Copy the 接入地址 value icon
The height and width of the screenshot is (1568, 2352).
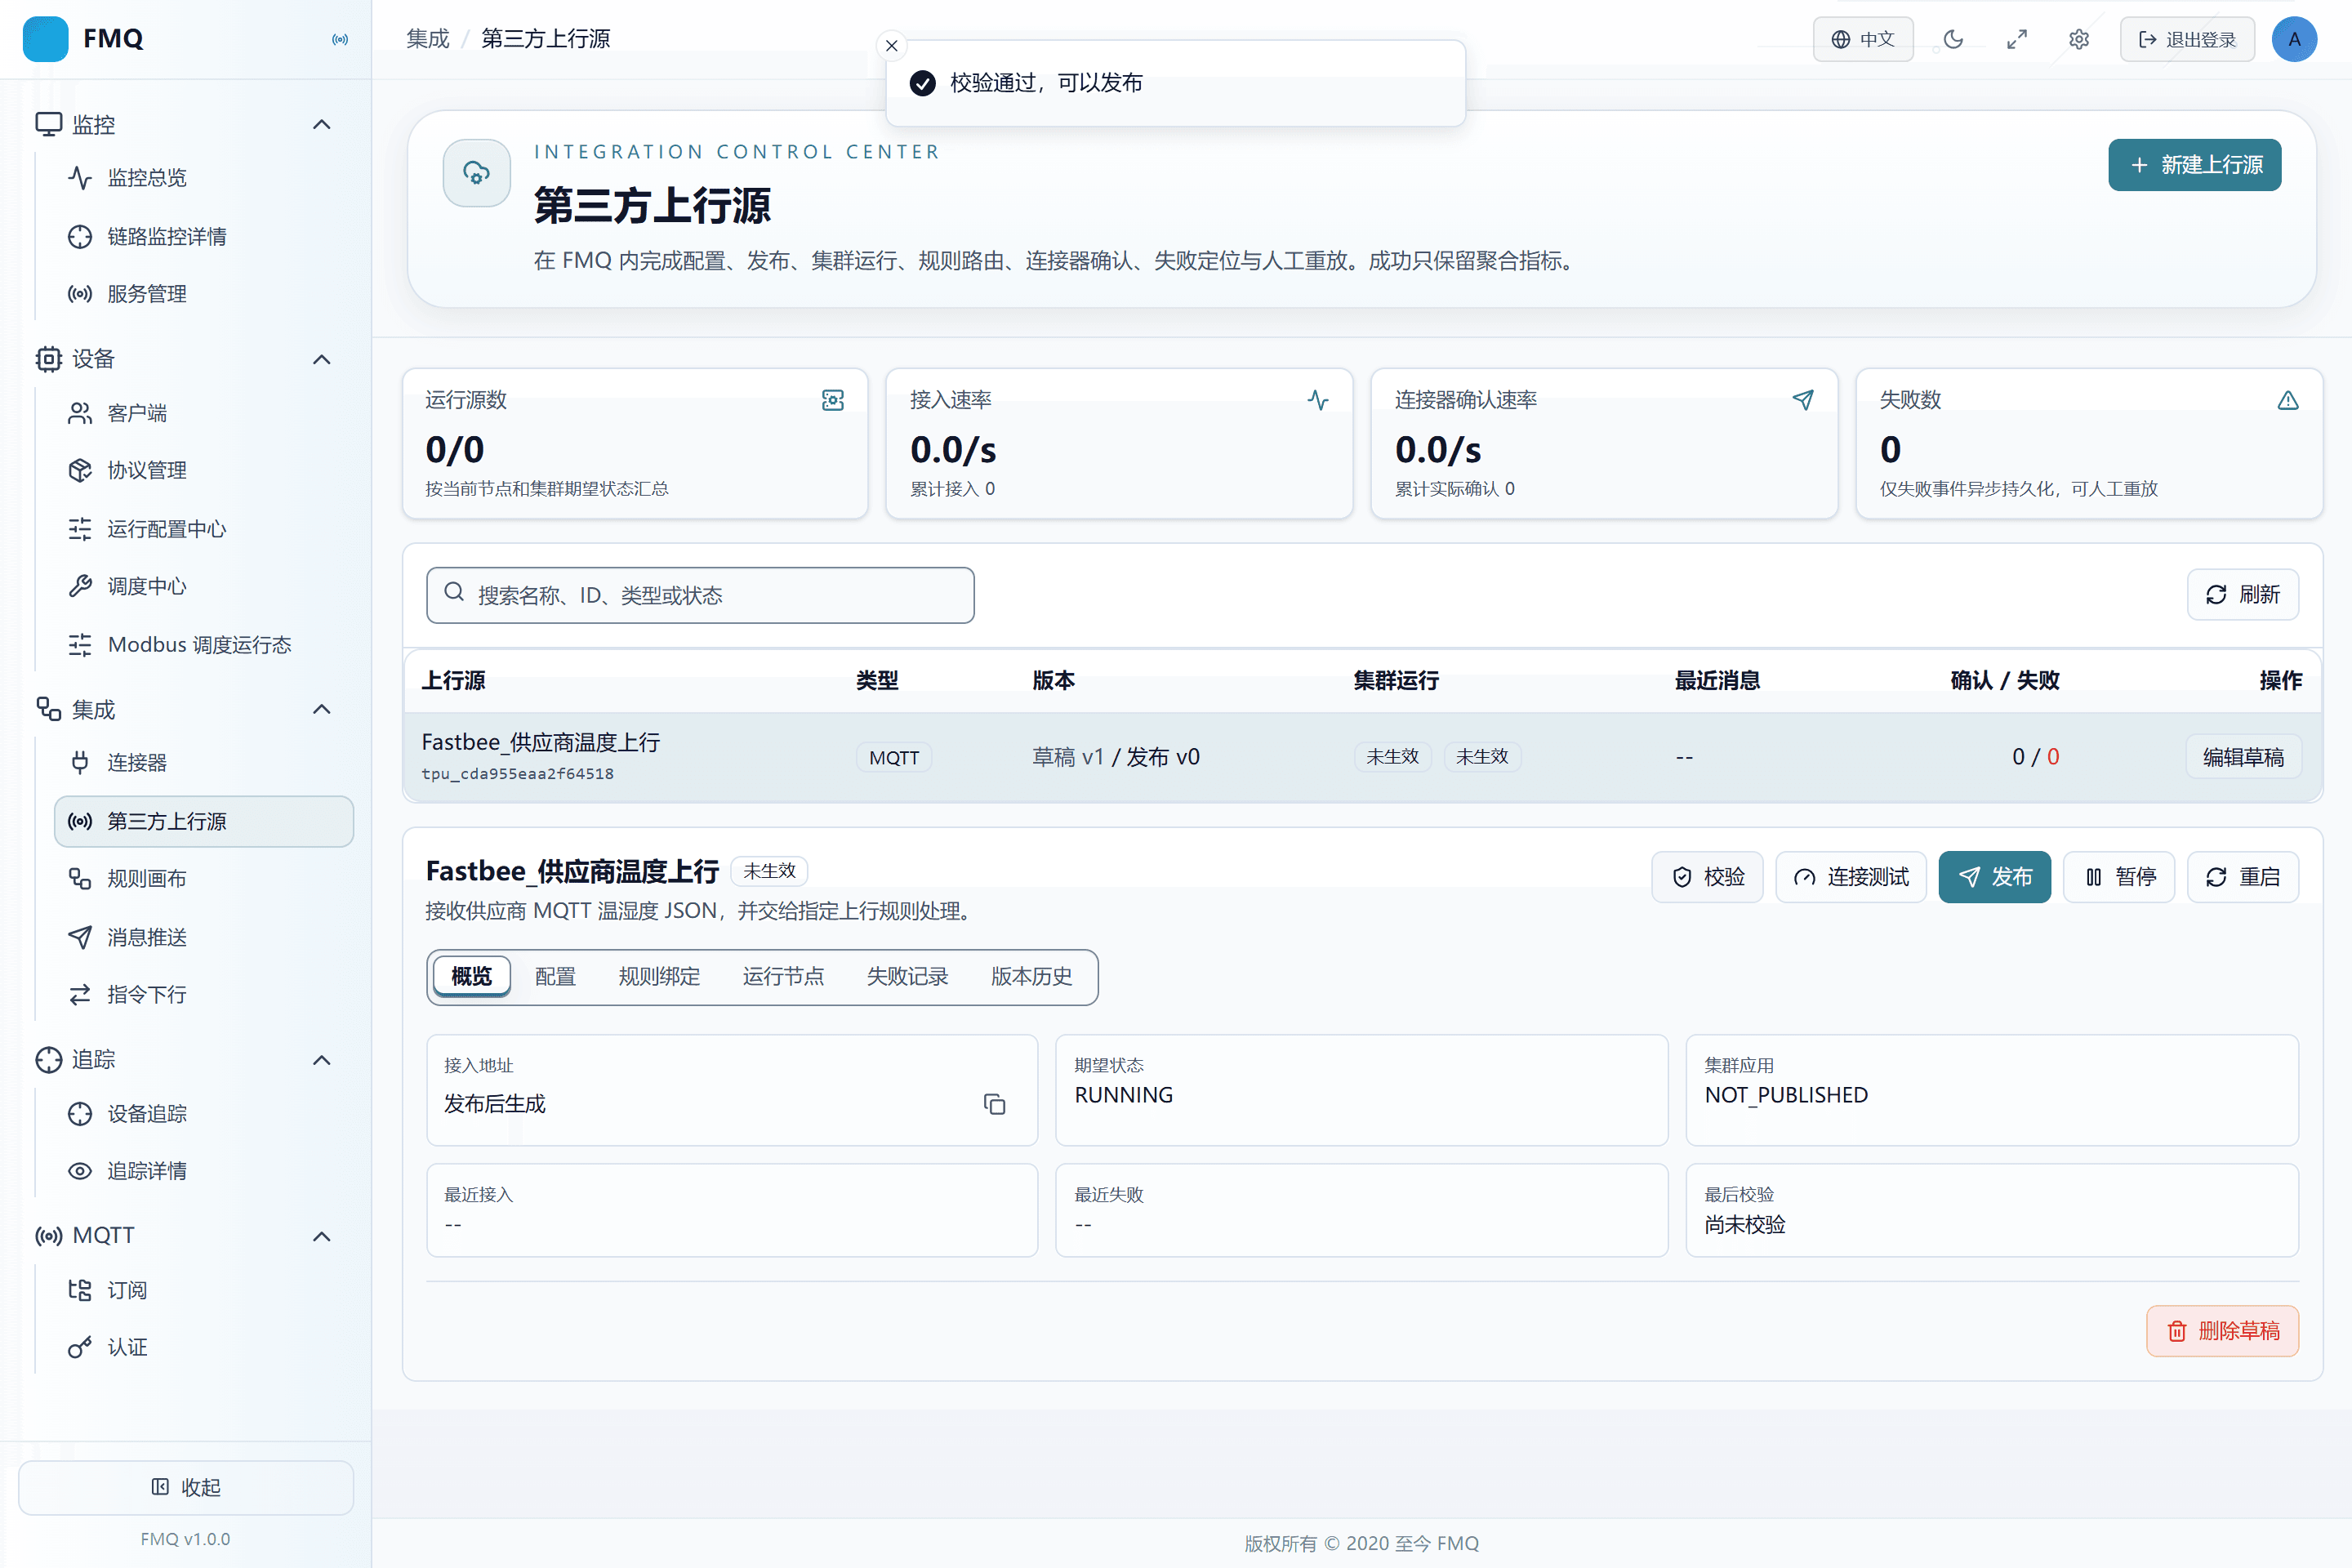pos(994,1104)
